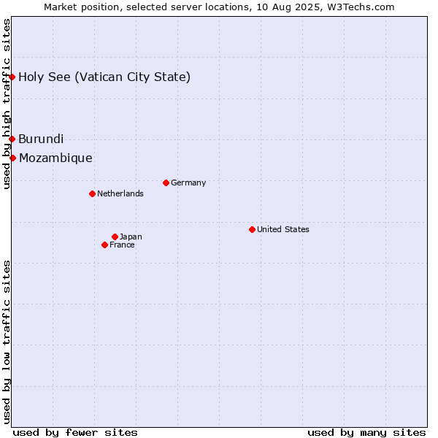The height and width of the screenshot is (438, 438).
Task: Click the 'Germany' label text
Action: point(188,183)
